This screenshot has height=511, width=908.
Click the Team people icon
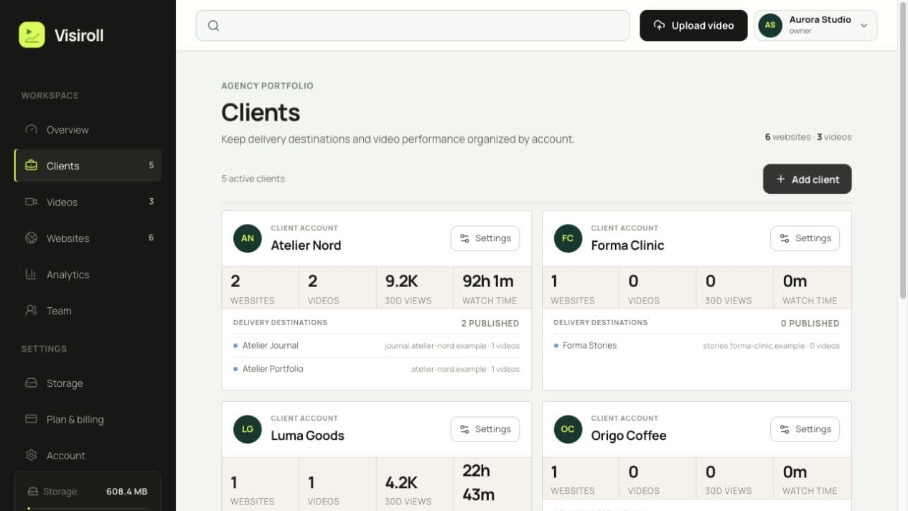(31, 311)
